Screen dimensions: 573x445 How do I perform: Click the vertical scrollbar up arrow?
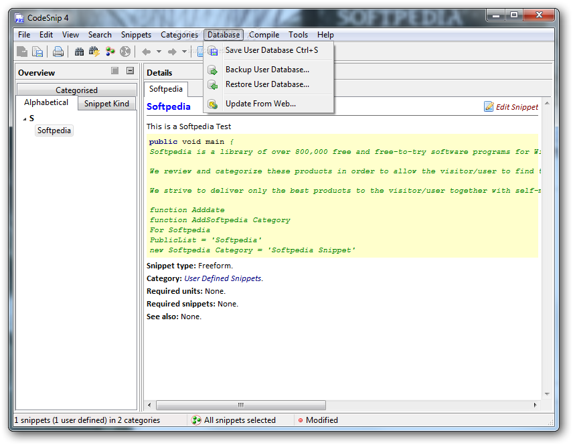click(547, 104)
